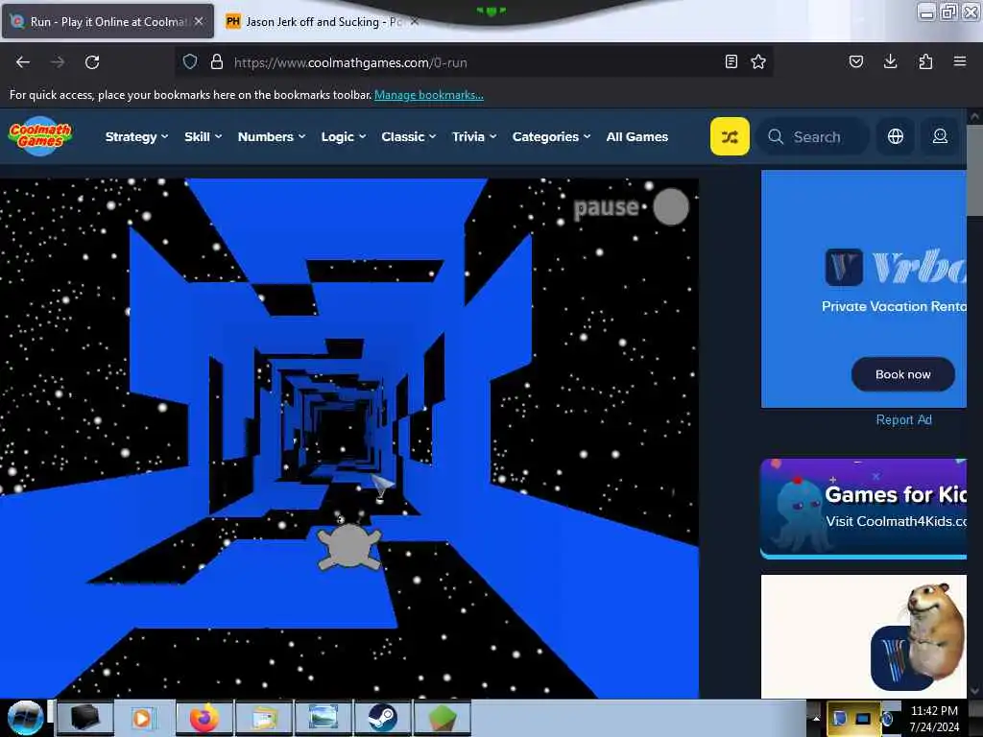Open the Windows Start orb
This screenshot has width=983, height=737.
coord(25,718)
